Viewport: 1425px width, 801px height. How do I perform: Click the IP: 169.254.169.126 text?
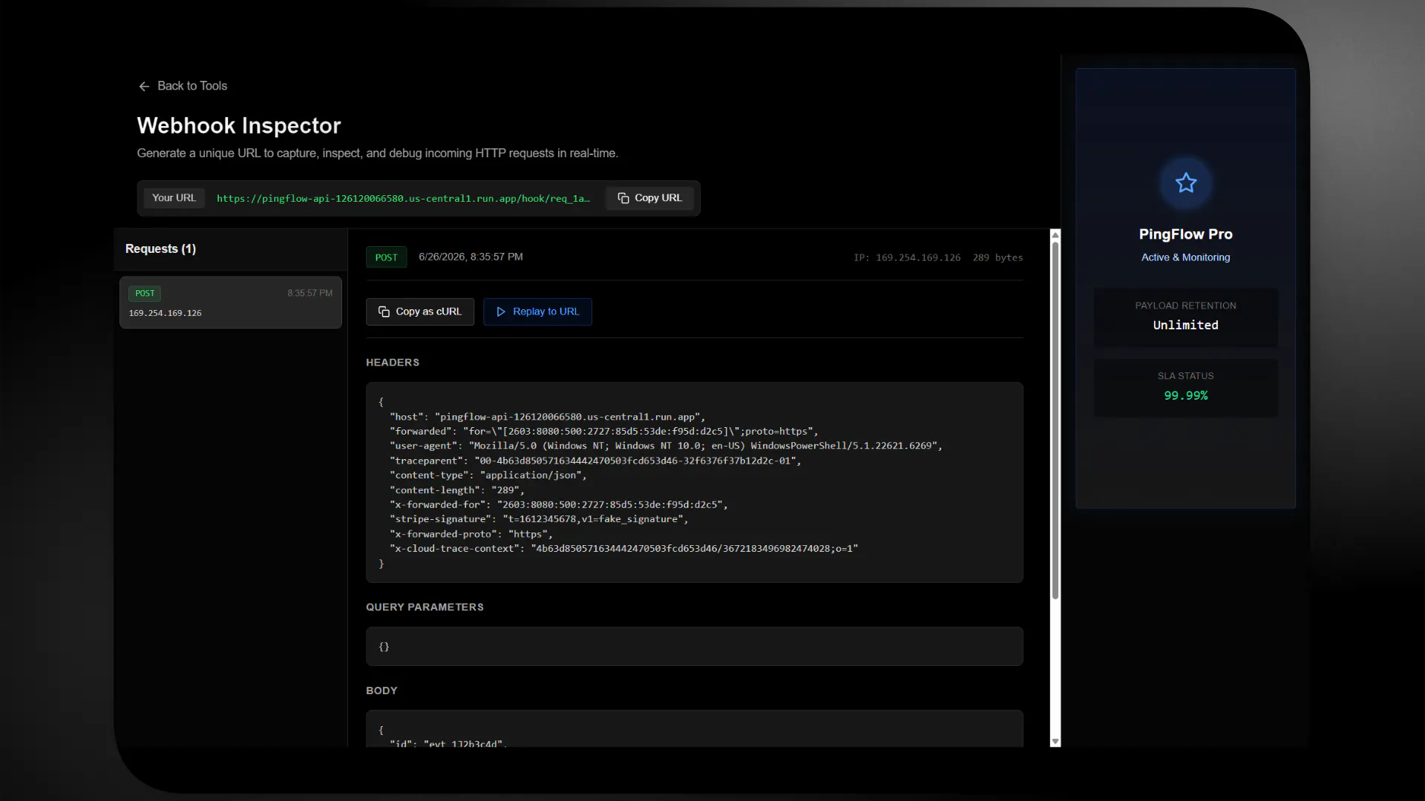[907, 257]
